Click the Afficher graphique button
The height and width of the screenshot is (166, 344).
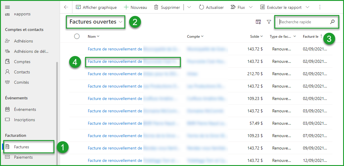point(96,7)
